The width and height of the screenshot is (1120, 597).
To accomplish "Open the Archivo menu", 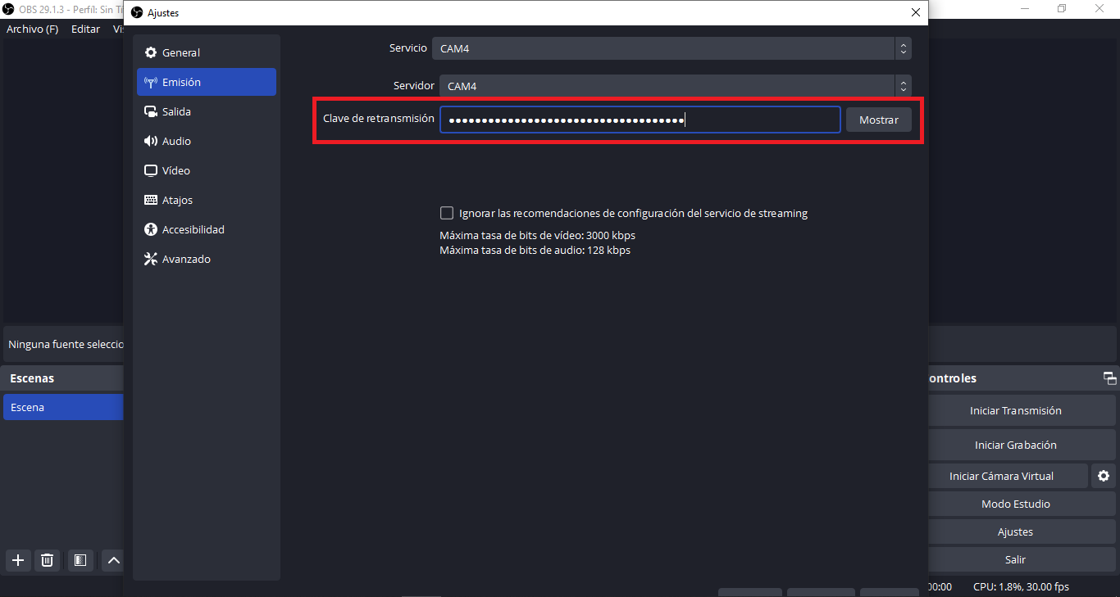I will pyautogui.click(x=32, y=29).
